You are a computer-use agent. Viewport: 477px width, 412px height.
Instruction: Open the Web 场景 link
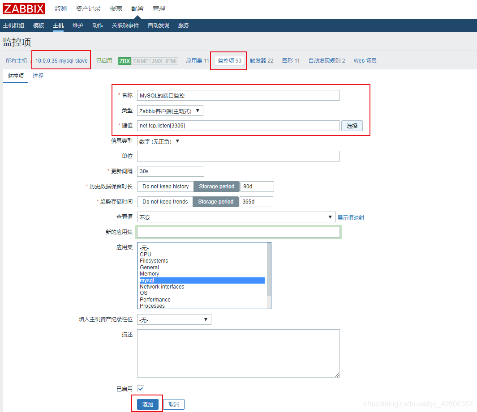[365, 61]
